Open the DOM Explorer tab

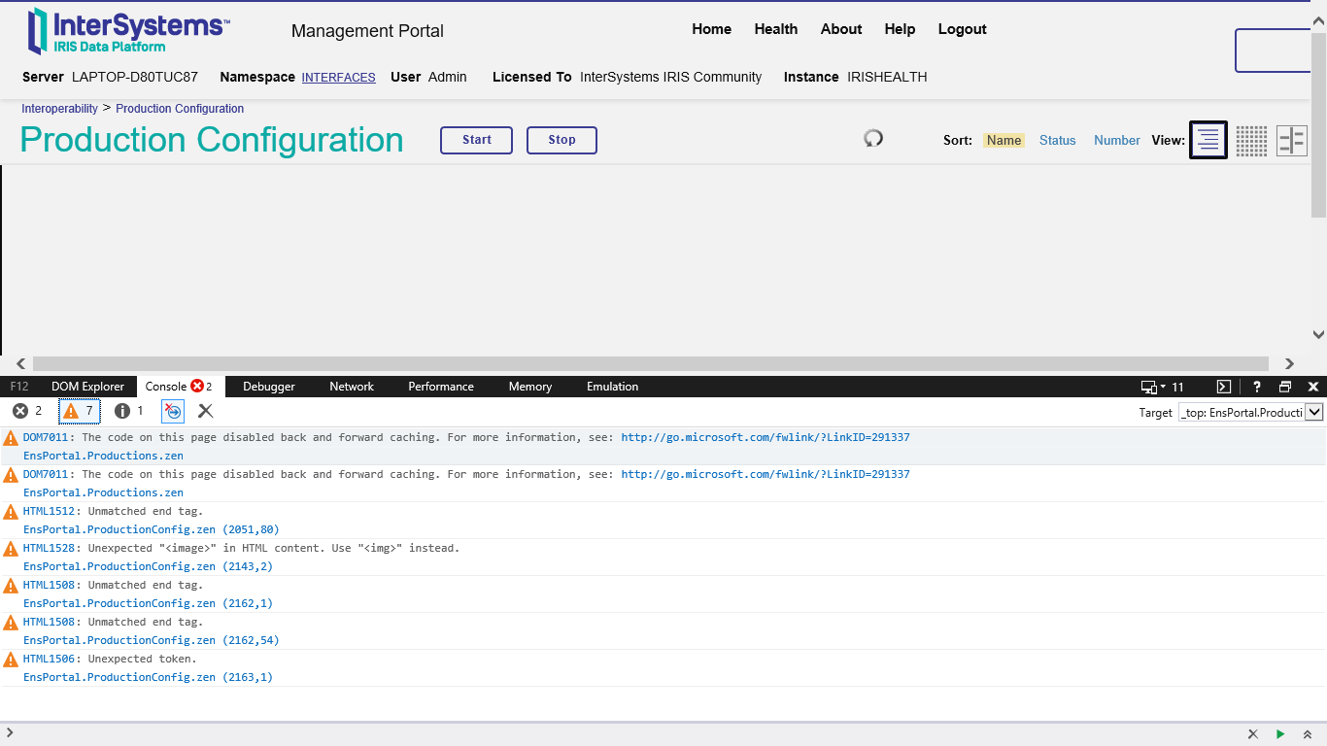click(87, 387)
